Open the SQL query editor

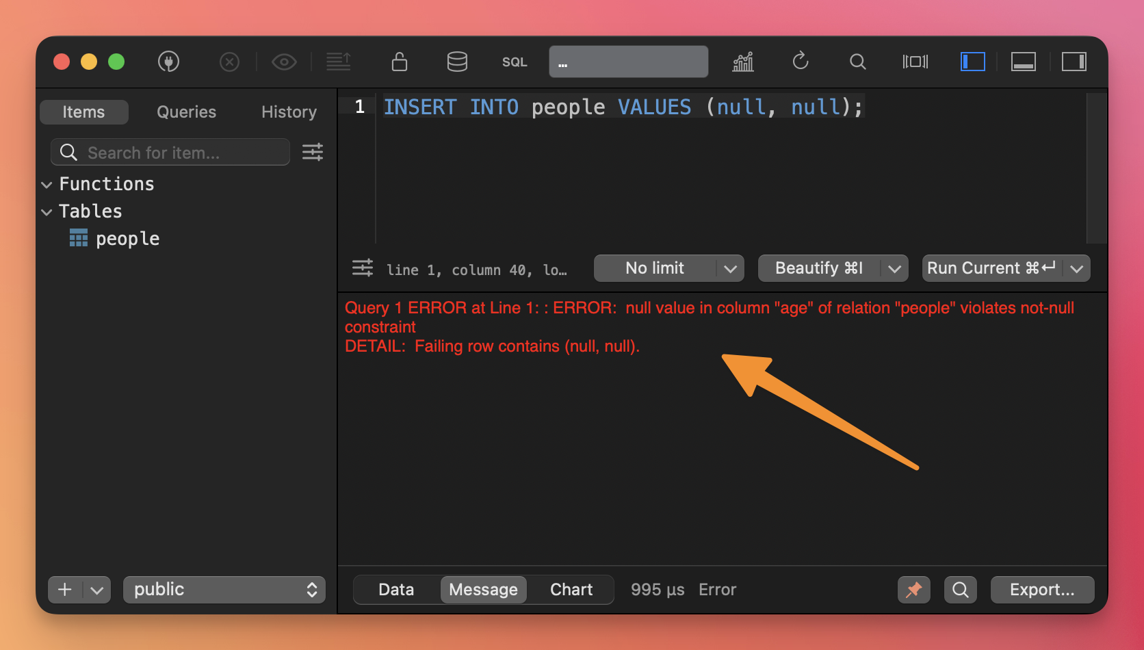[x=515, y=62]
